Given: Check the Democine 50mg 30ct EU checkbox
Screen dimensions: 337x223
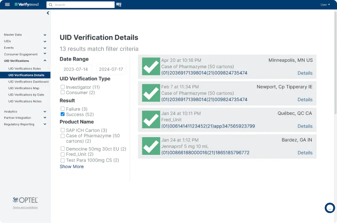Looking at the screenshot, I should 62,149.
